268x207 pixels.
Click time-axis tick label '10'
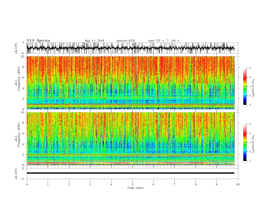pos(238,184)
